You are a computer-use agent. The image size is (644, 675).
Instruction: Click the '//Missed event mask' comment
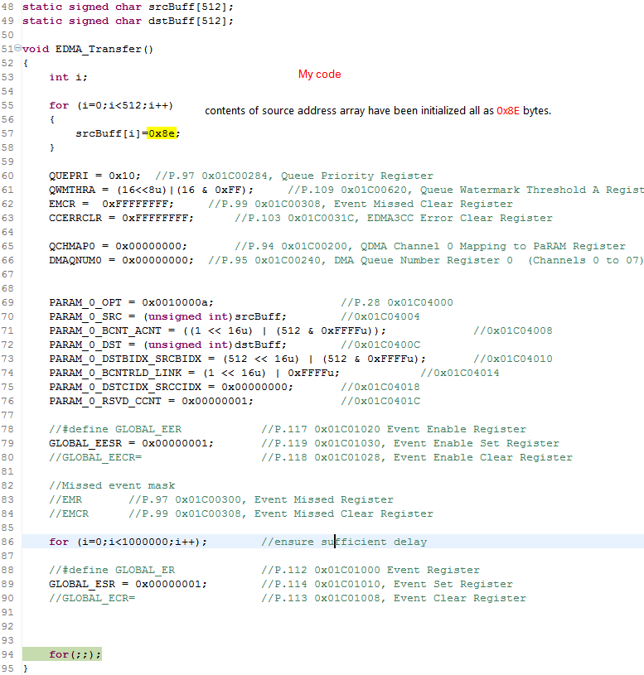click(112, 485)
